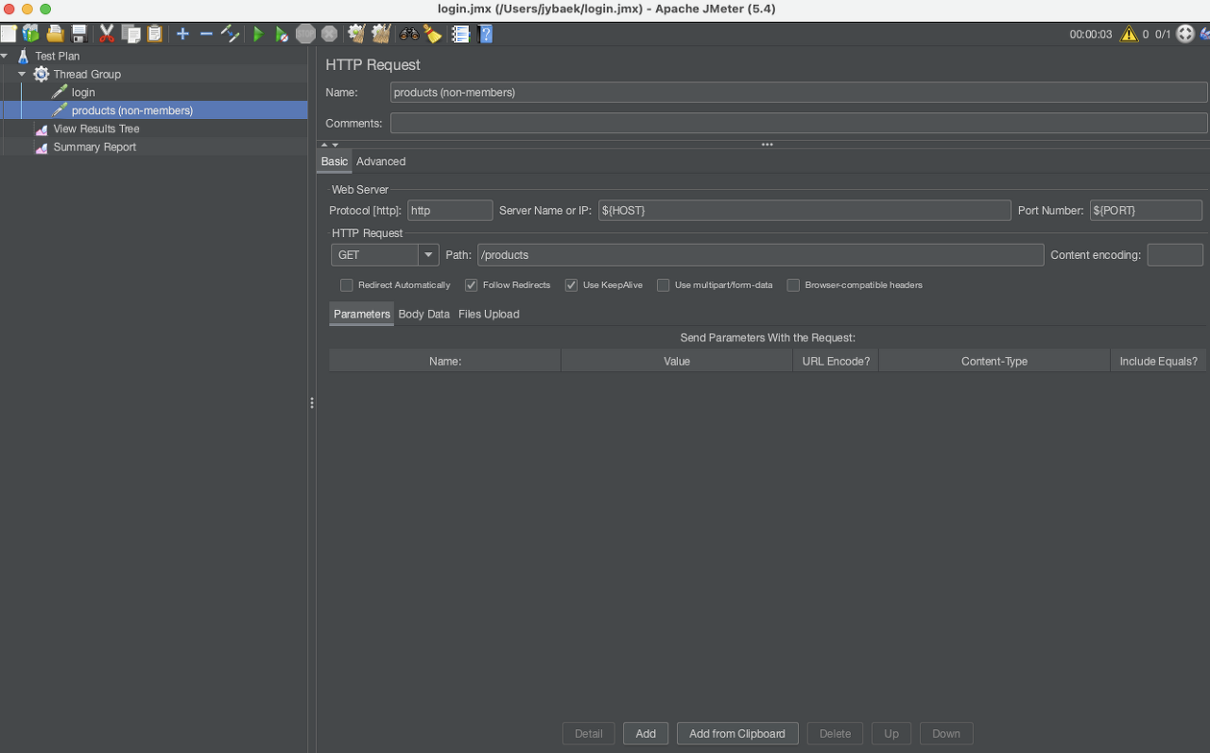Save the test plan with floppy icon

coord(79,34)
